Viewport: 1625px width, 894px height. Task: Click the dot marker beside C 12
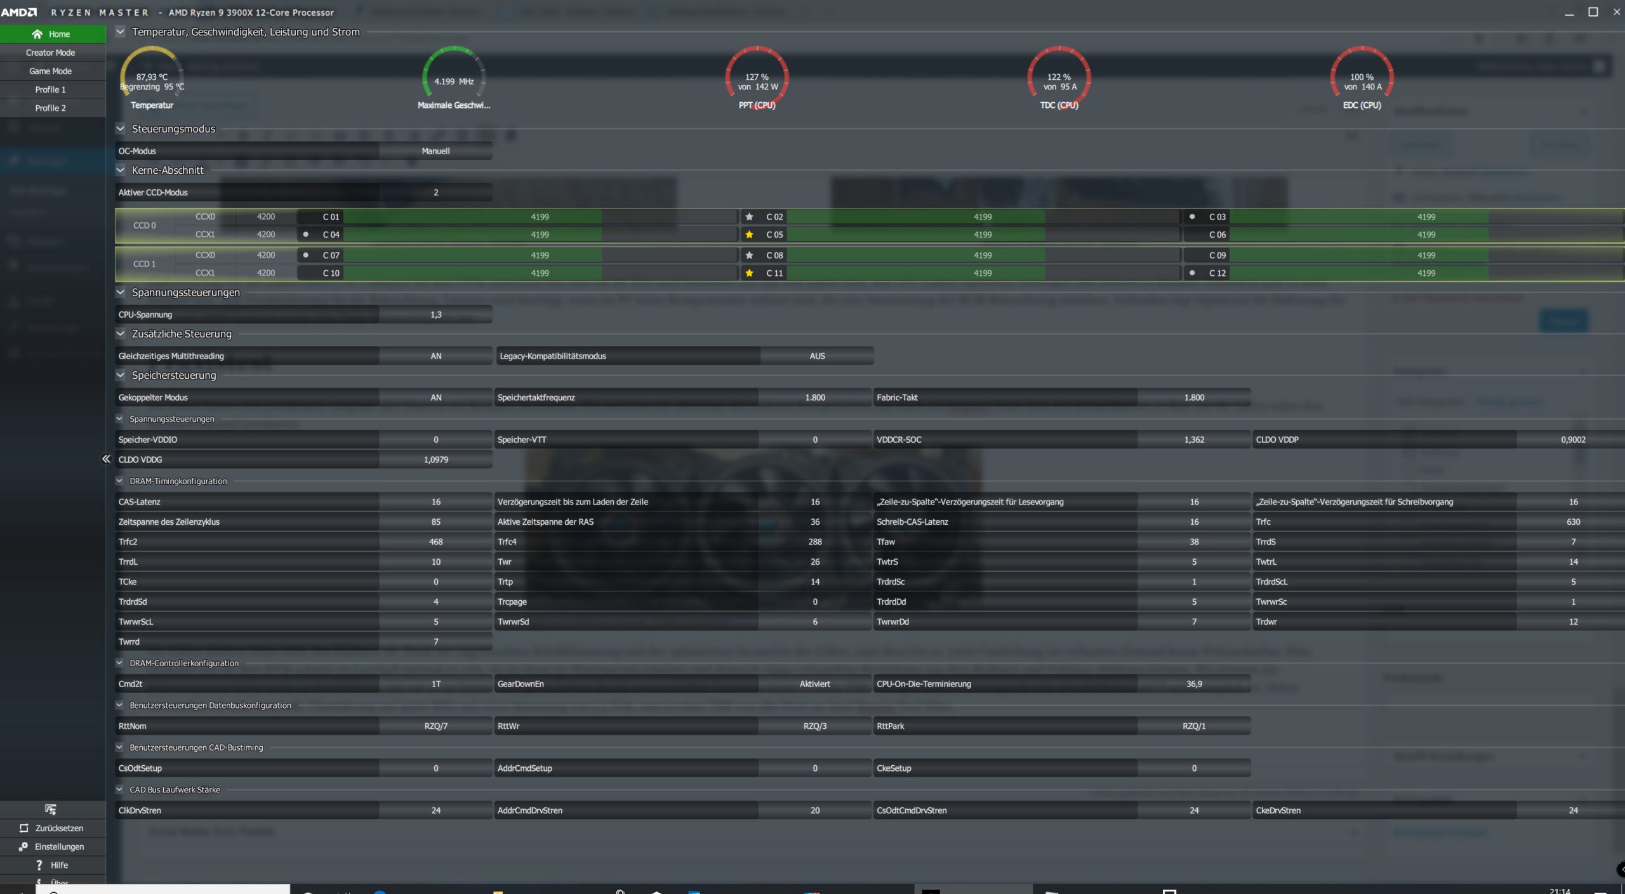(1192, 272)
